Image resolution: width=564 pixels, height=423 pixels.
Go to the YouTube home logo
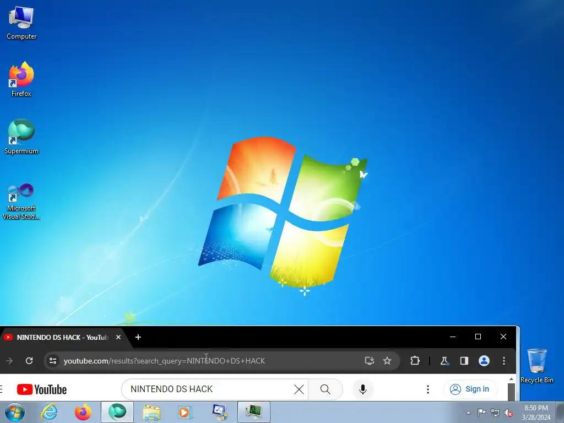42,389
